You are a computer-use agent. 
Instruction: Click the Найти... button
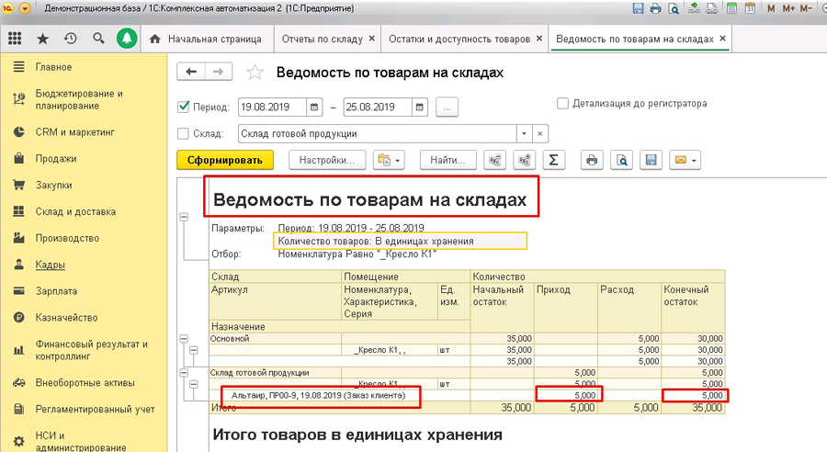[x=447, y=161]
